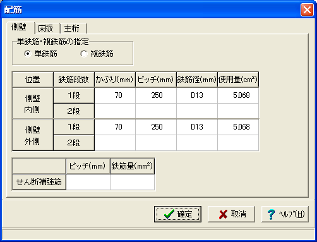
Task: Select 鉄筋径 D13 cell for 側壁内側 1段
Action: (197, 95)
